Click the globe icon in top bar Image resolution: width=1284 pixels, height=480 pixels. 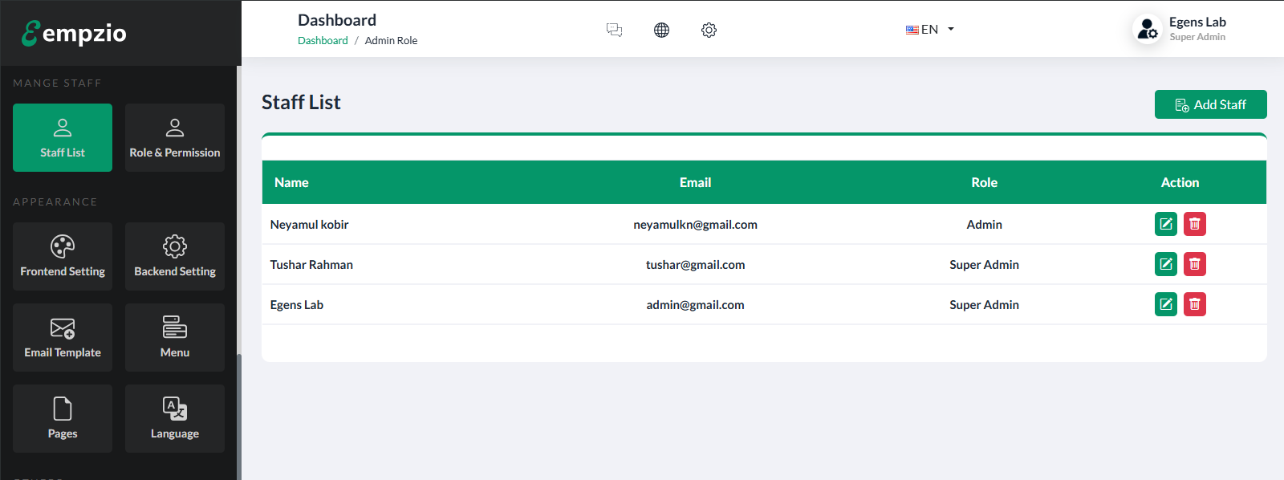[x=661, y=30]
